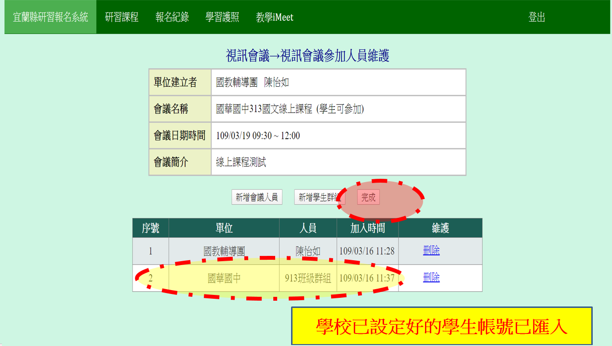The height and width of the screenshot is (346, 612).
Task: Open the 宜蘭縣研習報名系統 home tab
Action: point(51,17)
